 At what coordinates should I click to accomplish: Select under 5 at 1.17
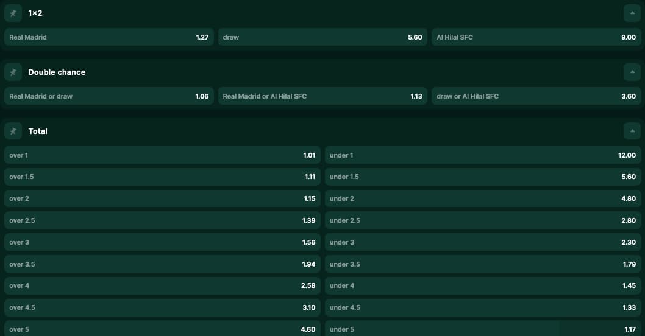click(x=483, y=329)
